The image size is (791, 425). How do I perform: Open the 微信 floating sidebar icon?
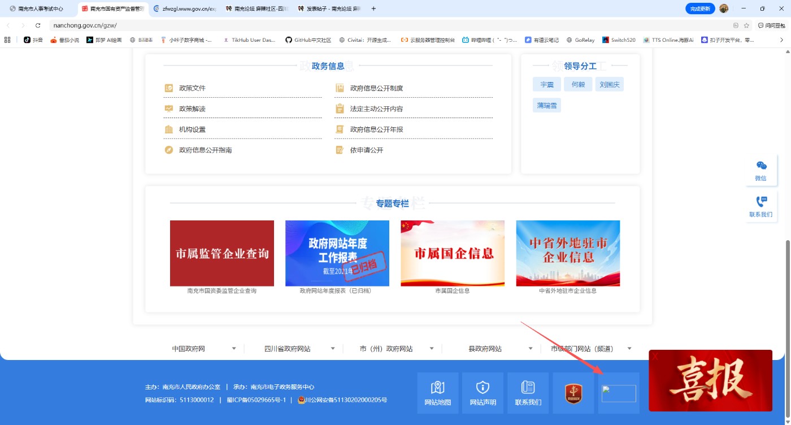760,170
